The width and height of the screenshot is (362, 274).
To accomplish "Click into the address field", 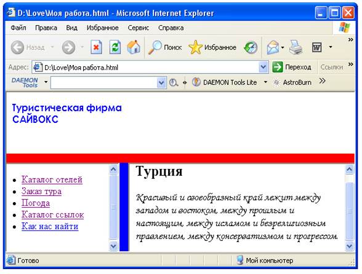I will (150, 68).
